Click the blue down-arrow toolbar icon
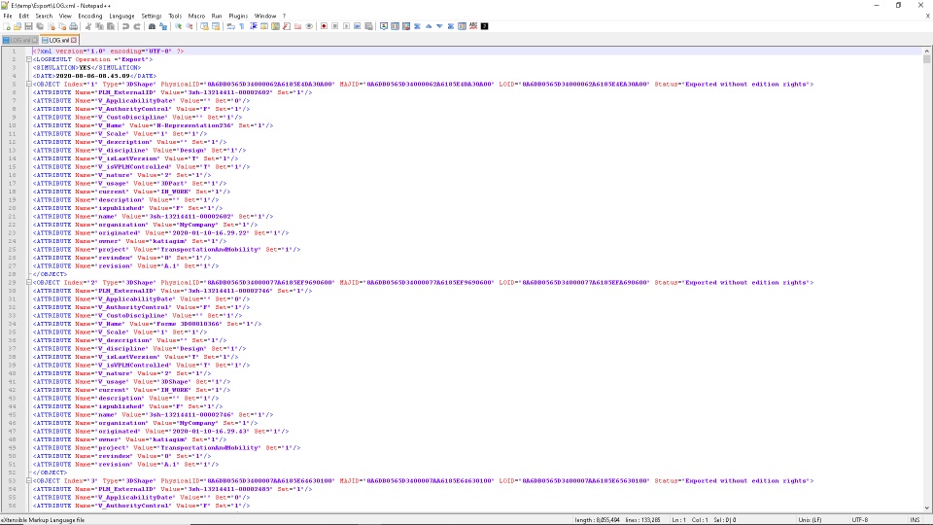 tap(439, 26)
